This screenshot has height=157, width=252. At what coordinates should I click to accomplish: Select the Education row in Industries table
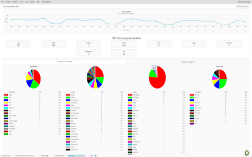point(95,97)
